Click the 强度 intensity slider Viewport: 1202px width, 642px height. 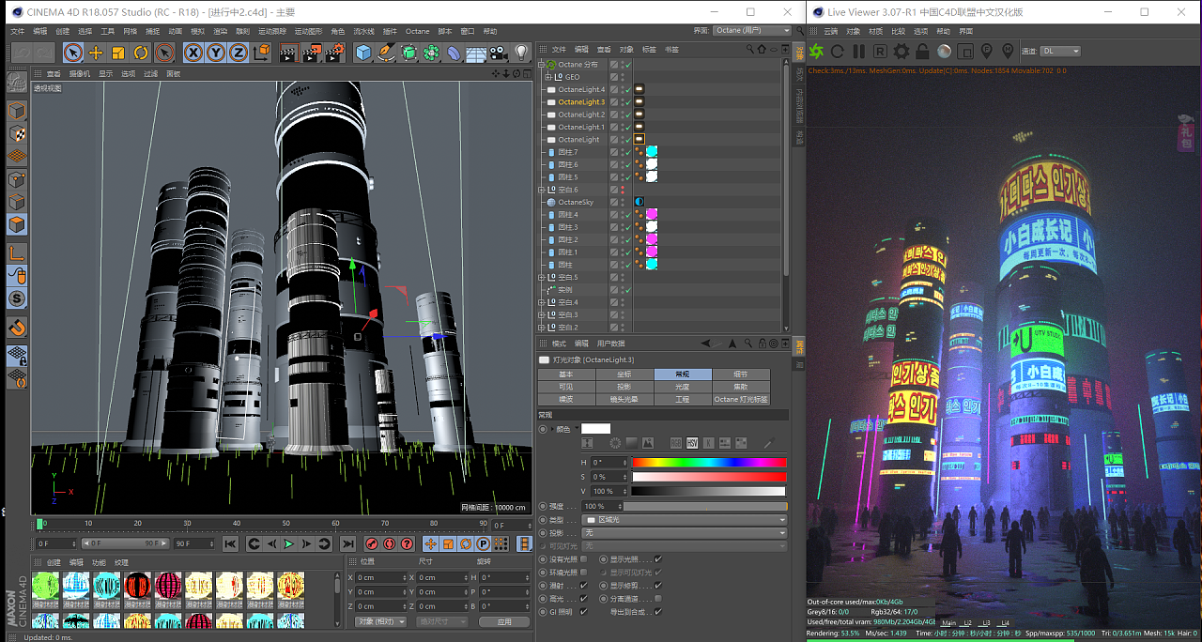coord(705,506)
